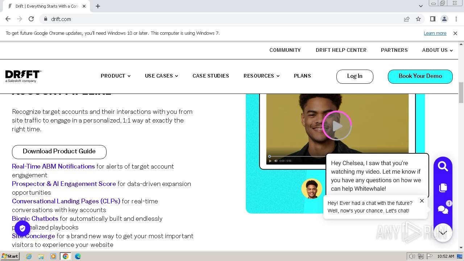Screen dimensions: 464x261
Task: Open Prospector & AI Engagement Score link
Action: 64,184
